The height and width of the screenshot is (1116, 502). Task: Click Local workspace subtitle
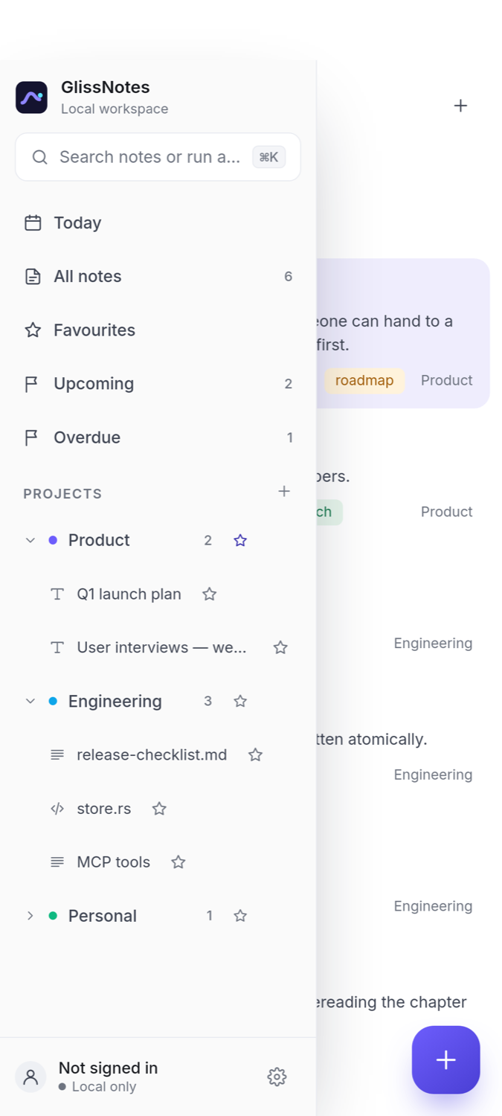point(115,109)
